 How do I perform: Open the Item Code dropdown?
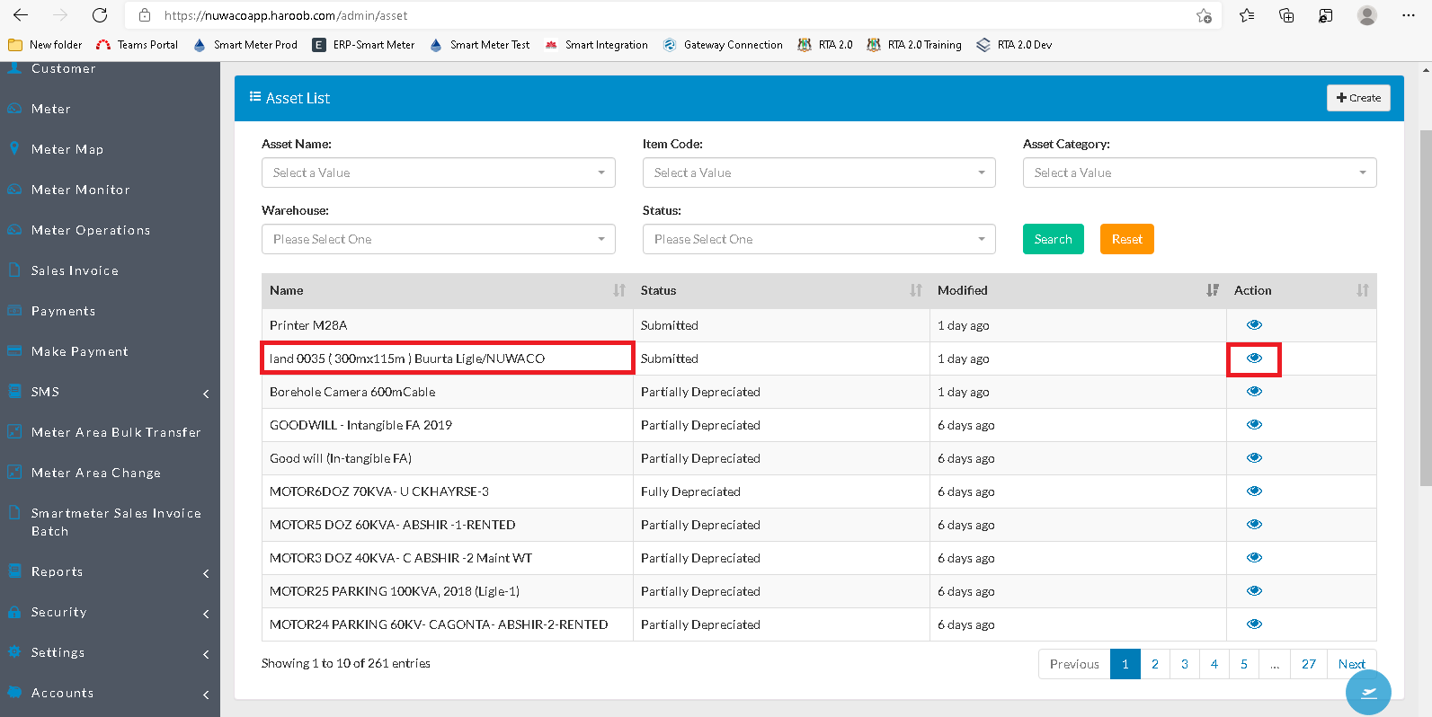819,173
